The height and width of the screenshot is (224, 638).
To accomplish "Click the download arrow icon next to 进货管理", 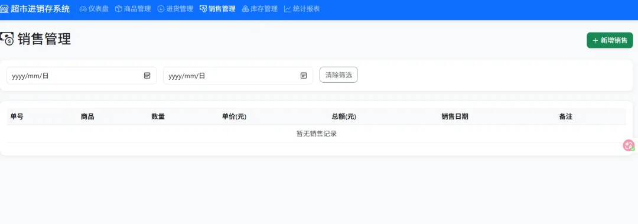I will coord(161,9).
